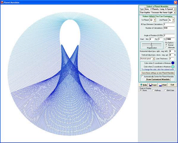Click the Save button with floppy disk icon
178x143 pixels.
(153, 85)
